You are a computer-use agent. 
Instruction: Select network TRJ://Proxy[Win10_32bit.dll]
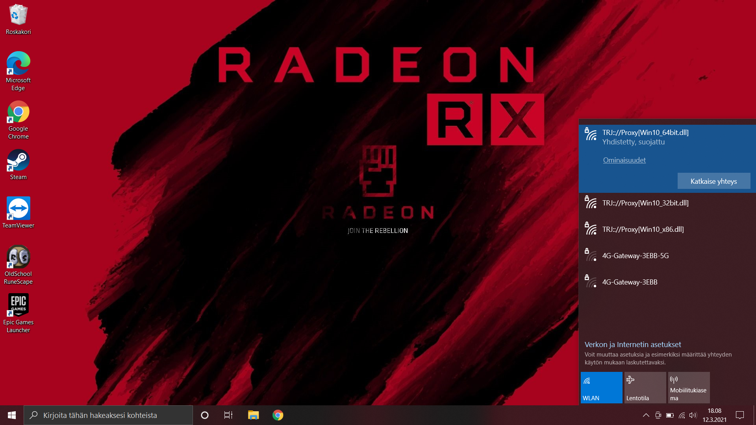click(x=667, y=203)
